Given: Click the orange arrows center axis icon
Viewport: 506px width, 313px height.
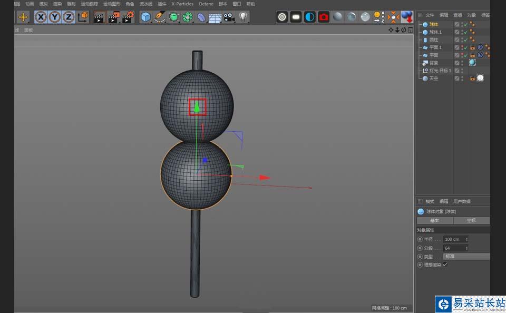Looking at the screenshot, I should click(393, 17).
